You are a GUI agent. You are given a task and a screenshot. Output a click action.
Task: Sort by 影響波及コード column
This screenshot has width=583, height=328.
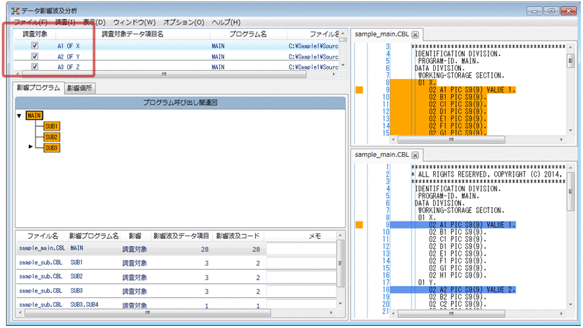pos(238,236)
